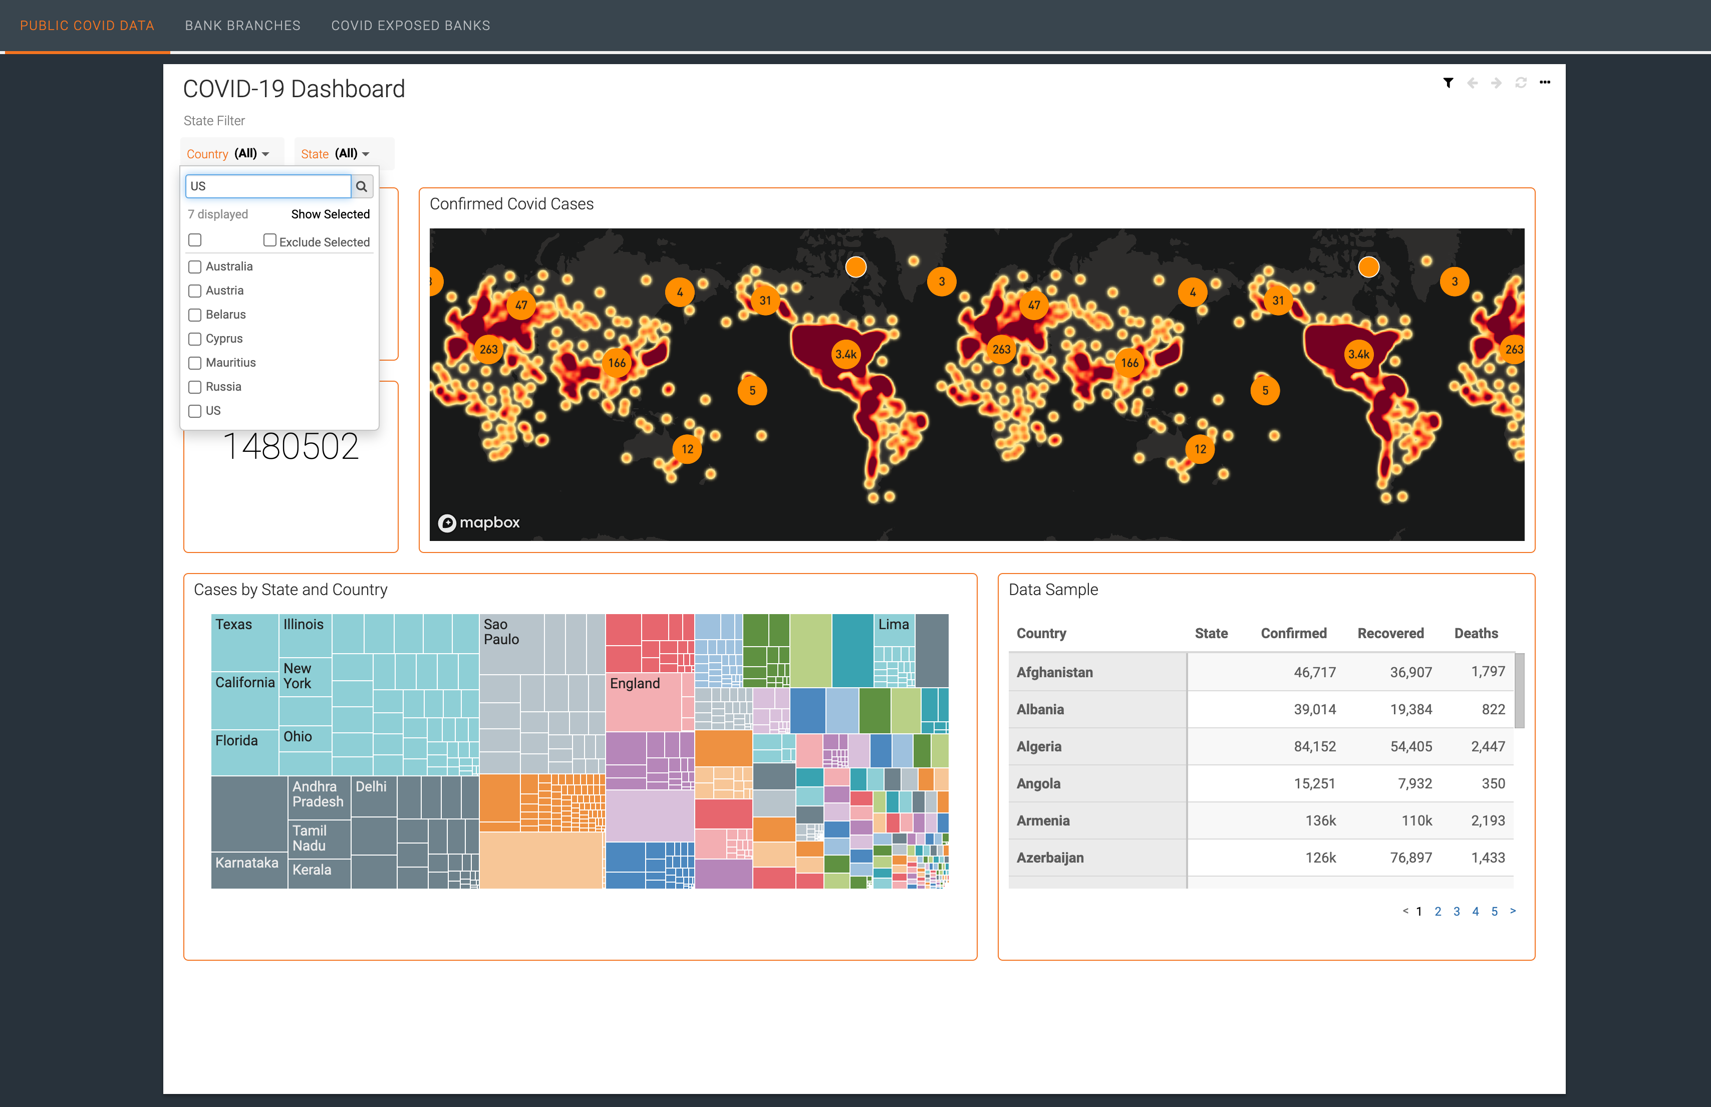Viewport: 1711px width, 1107px height.
Task: Check the US checkbox in the filter
Action: coord(194,410)
